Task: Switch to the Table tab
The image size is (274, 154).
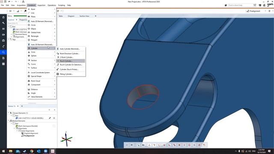Action: (x=61, y=16)
